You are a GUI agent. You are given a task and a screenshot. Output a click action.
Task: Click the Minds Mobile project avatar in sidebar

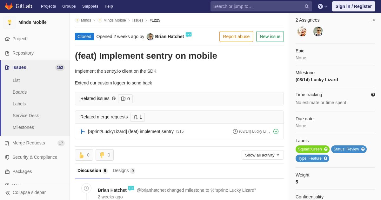10,22
